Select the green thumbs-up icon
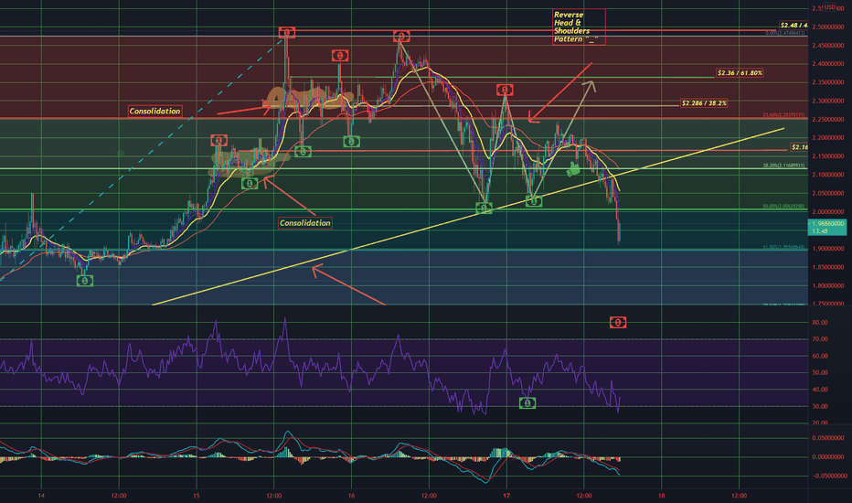852x503 pixels. click(572, 169)
